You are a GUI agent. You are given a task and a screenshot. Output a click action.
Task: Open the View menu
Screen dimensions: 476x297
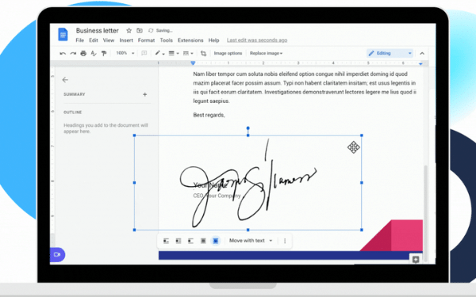(x=109, y=40)
